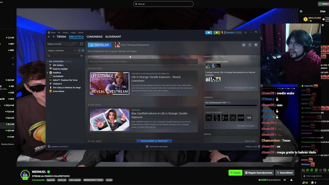
Task: Switch to the TIENDA tab
Action: click(x=61, y=37)
